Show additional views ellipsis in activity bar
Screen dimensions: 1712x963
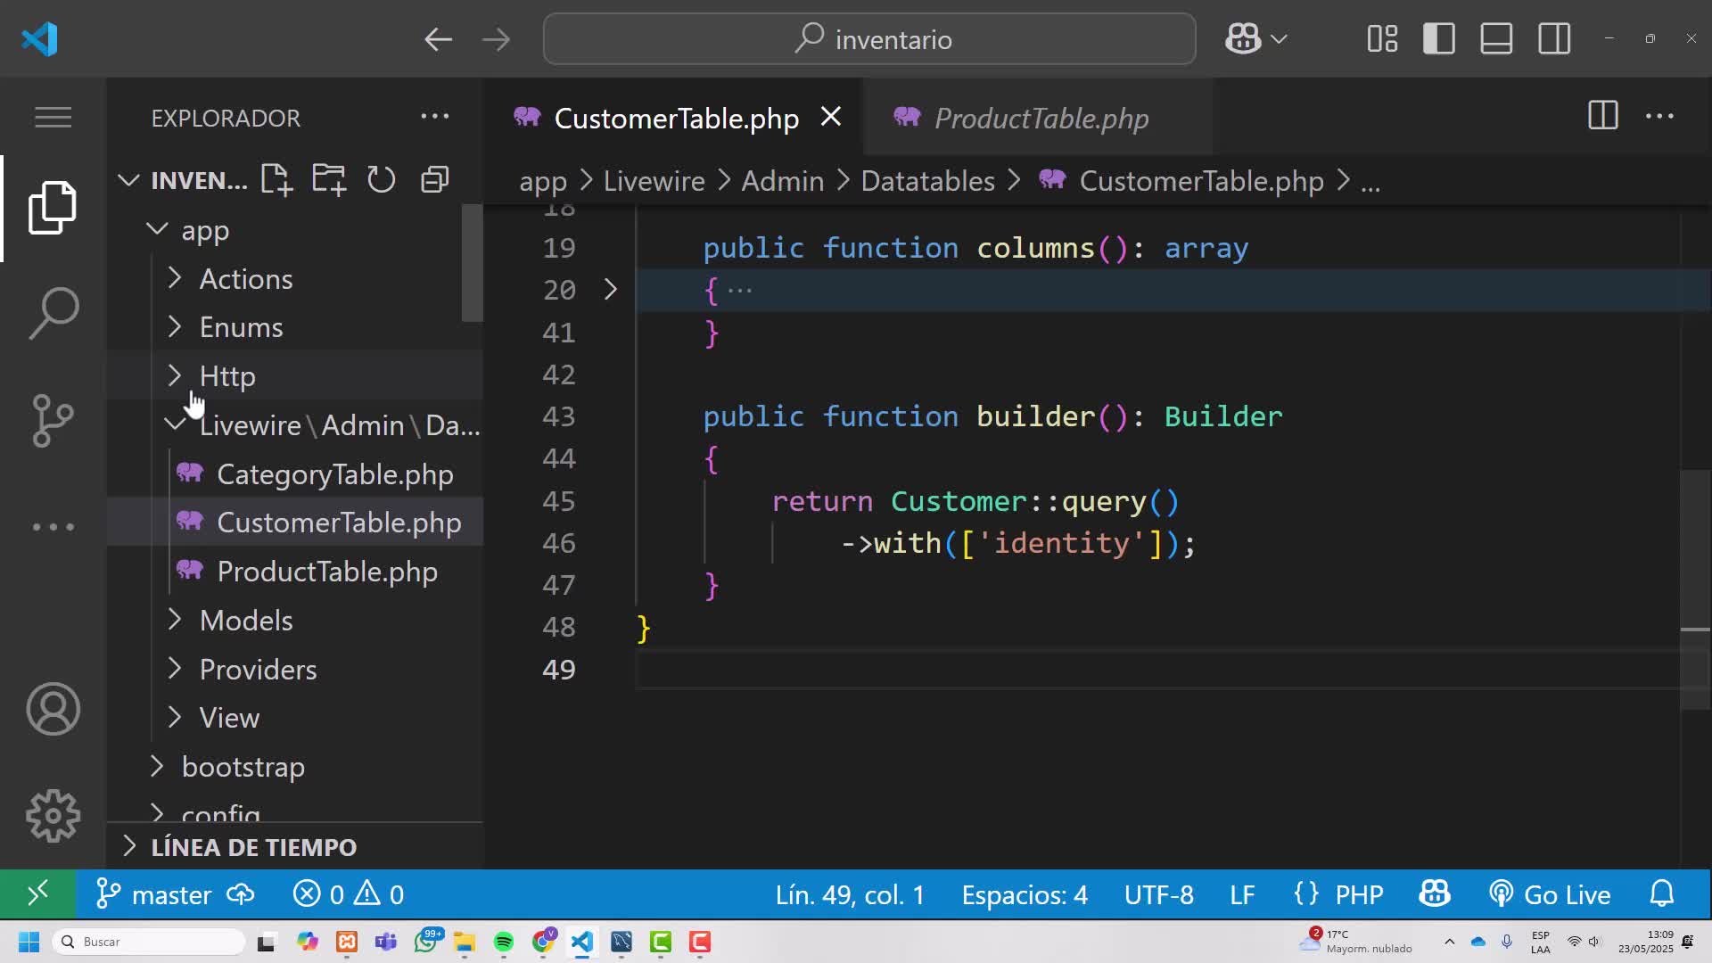(53, 527)
